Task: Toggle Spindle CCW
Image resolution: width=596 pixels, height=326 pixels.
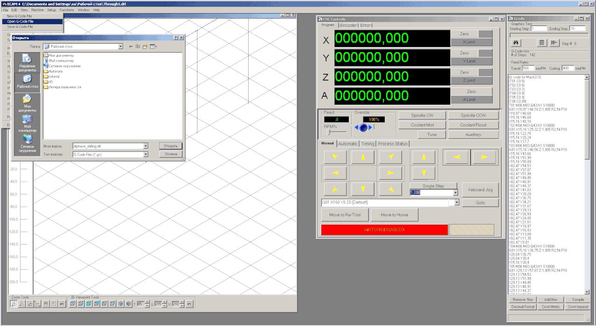Action: pos(473,115)
